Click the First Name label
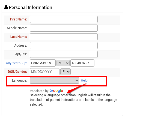 coord(19,19)
